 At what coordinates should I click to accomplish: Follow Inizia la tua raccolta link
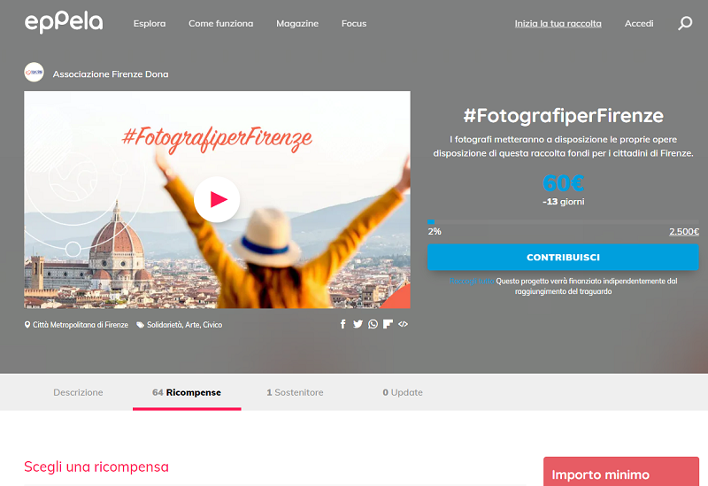tap(558, 24)
